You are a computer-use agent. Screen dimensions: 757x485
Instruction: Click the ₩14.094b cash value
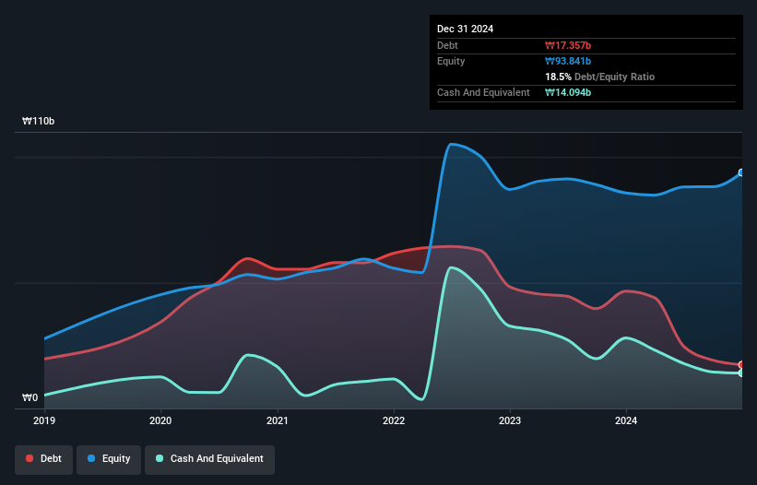568,92
